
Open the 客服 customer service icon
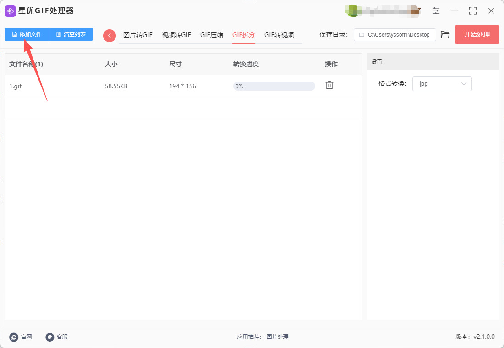(50, 337)
